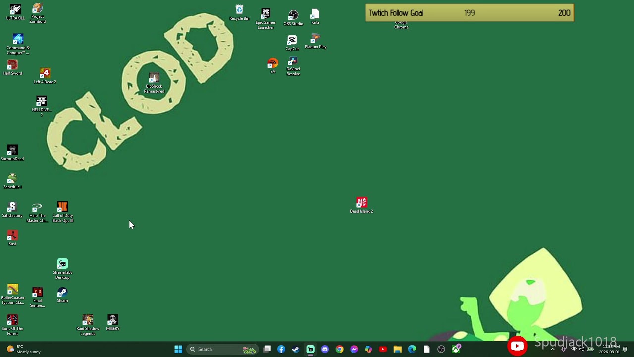
Task: Show hidden system tray icons
Action: (553, 349)
